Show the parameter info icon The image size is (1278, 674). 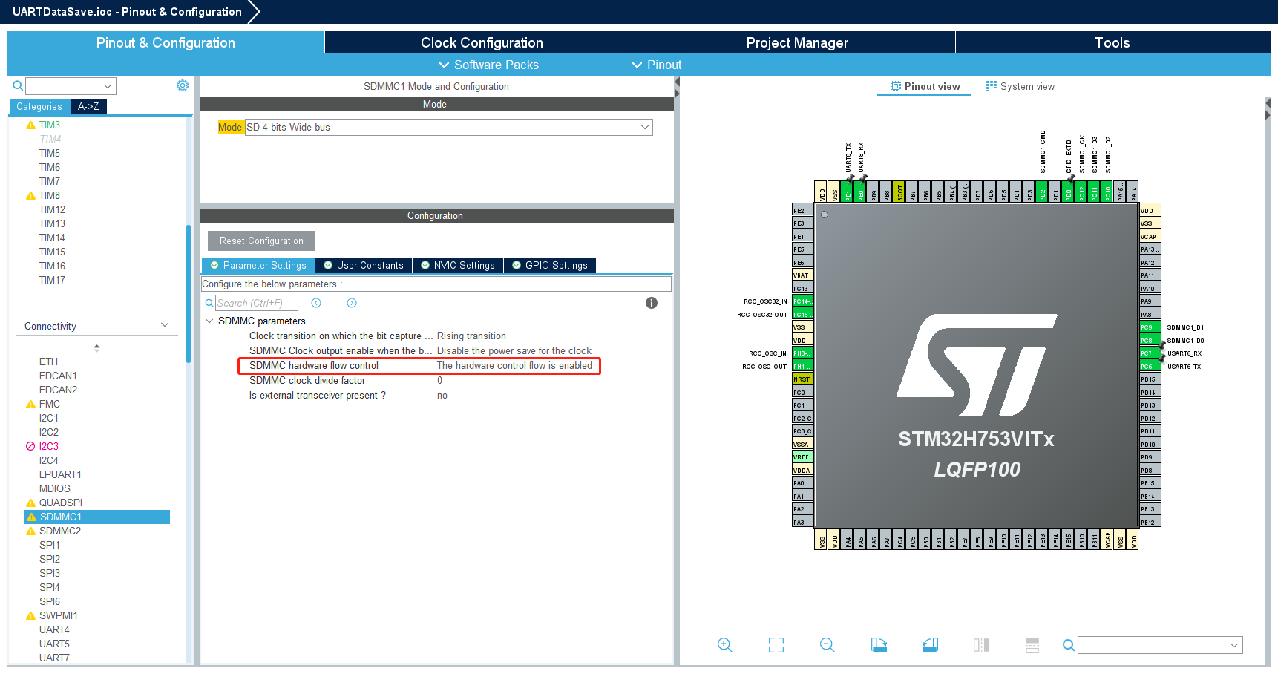coord(652,303)
